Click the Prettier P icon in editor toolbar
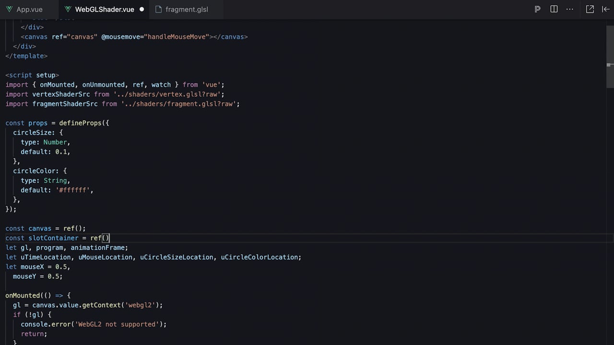 (538, 9)
